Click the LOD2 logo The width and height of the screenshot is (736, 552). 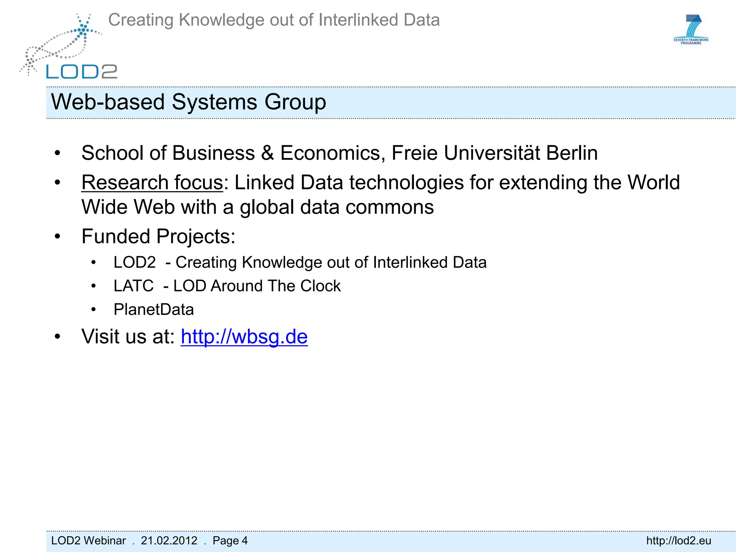click(x=68, y=47)
